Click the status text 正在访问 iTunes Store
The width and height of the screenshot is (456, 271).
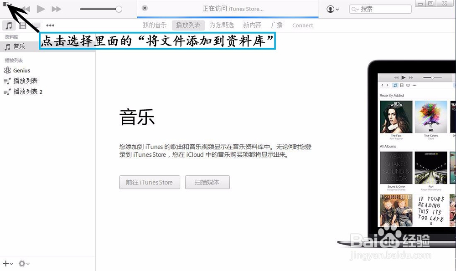point(233,9)
